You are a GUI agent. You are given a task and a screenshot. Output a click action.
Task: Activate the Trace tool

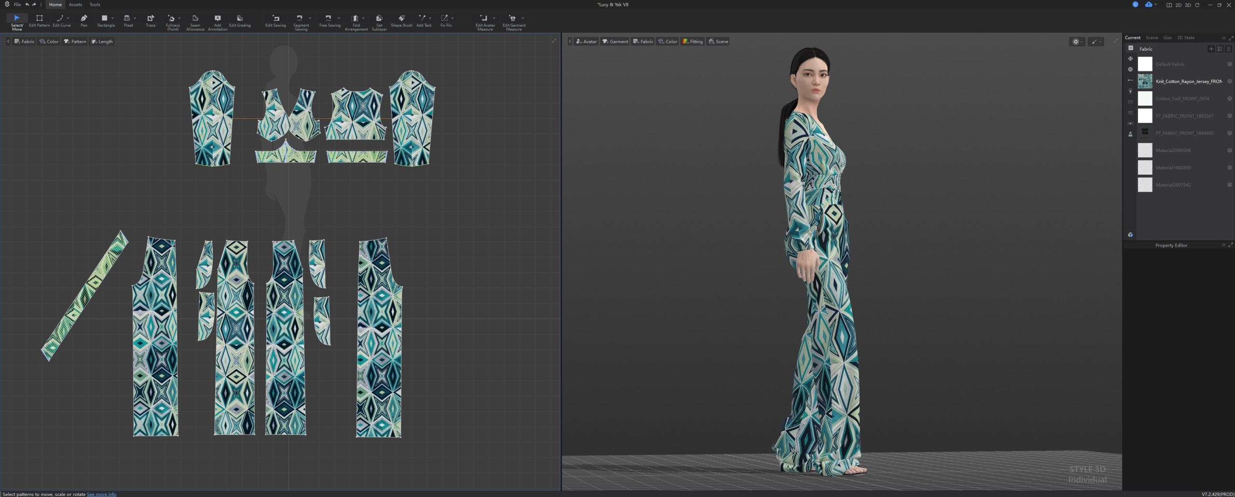click(x=151, y=21)
